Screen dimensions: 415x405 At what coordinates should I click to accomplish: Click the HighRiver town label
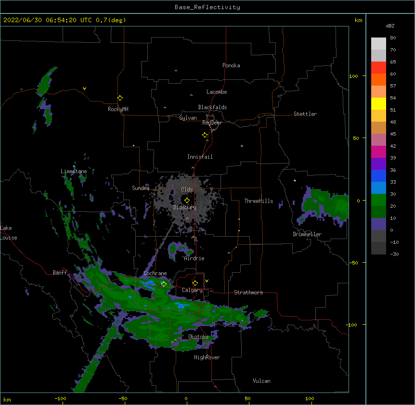point(207,357)
